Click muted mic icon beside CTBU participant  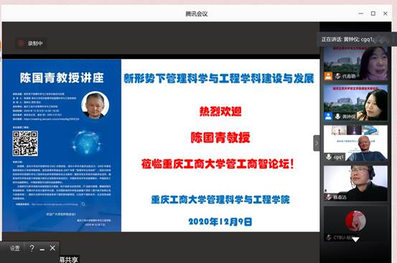coord(329,237)
